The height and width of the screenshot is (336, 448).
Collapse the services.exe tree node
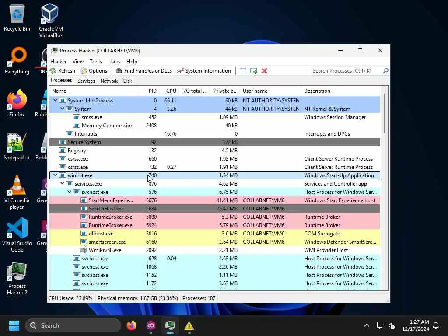62,183
